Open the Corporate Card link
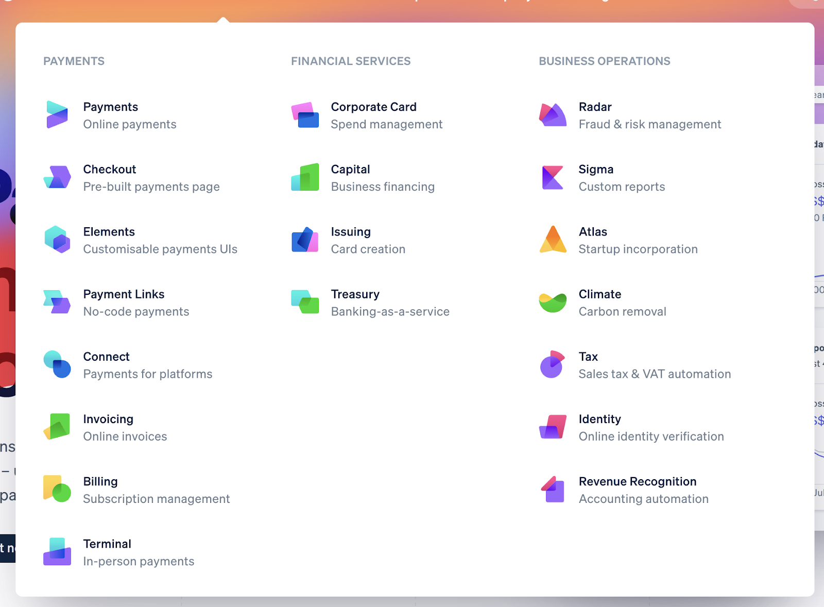Screen dimensions: 824x607 pos(374,107)
